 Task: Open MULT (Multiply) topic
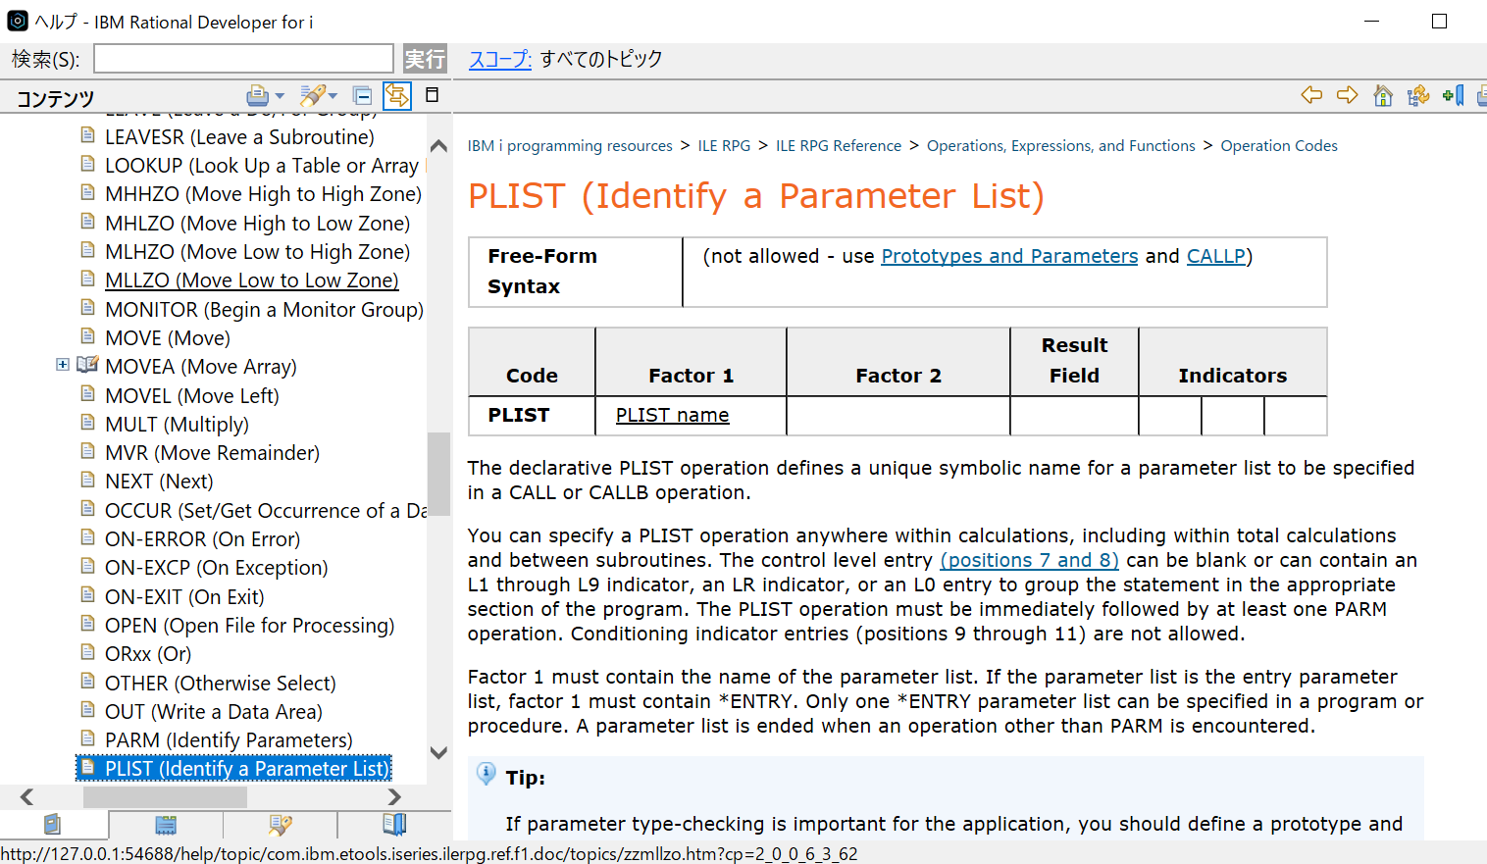(177, 424)
